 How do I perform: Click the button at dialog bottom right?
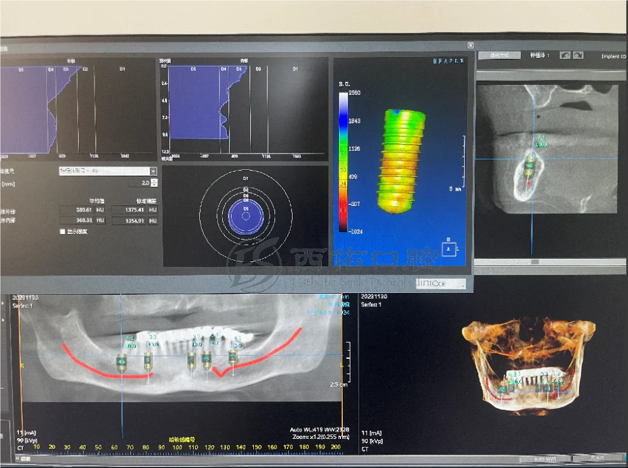440,283
